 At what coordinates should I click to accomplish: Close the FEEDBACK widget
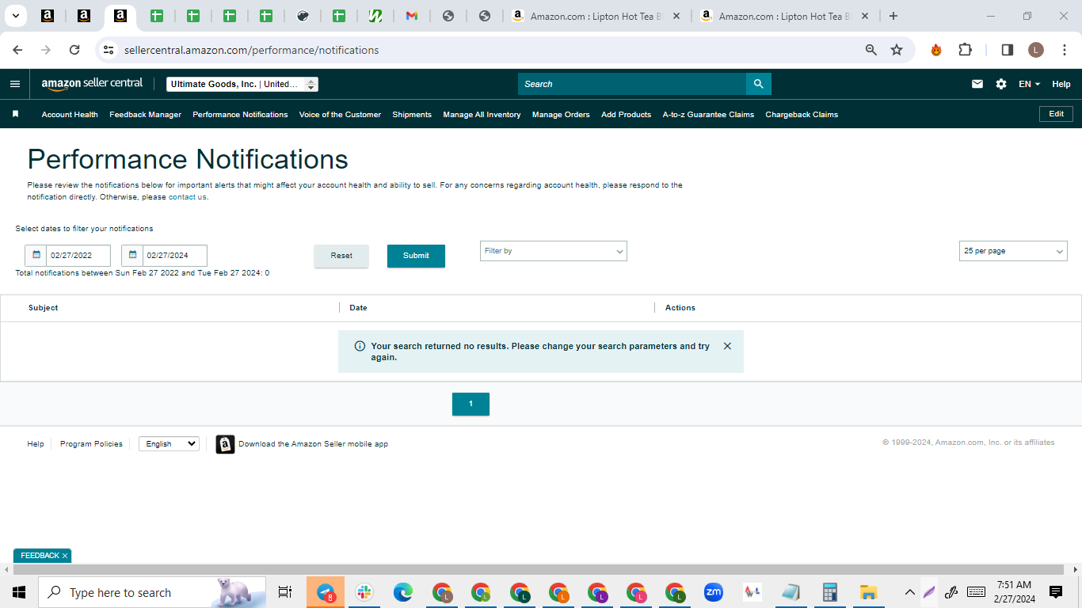tap(65, 556)
